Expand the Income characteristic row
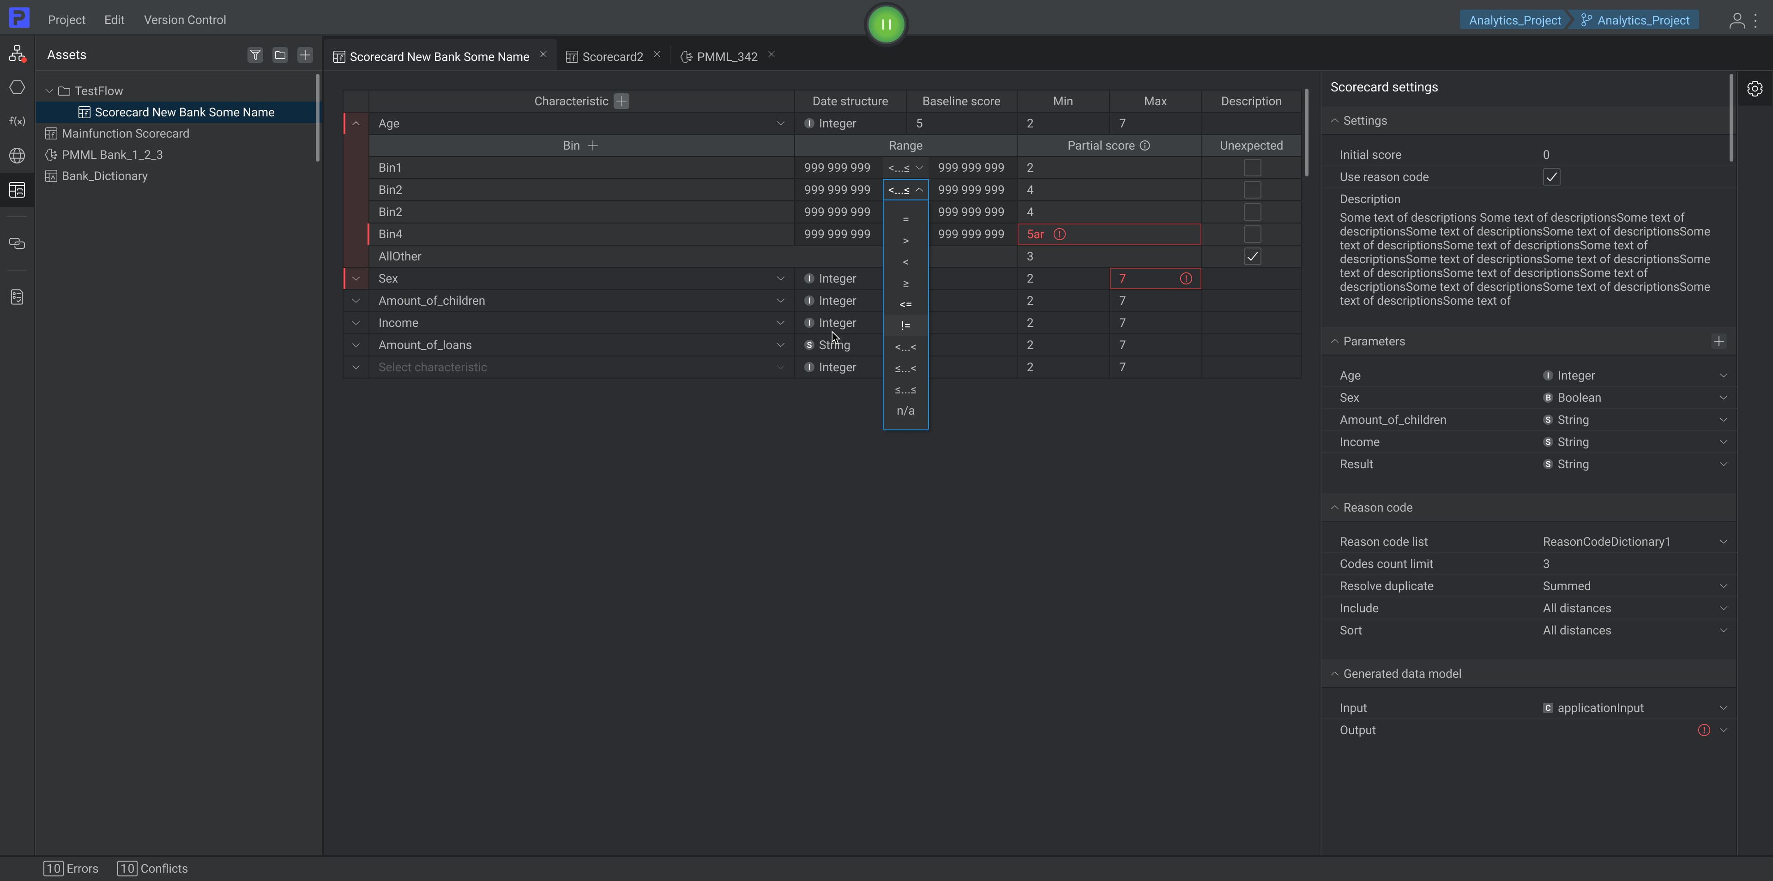The height and width of the screenshot is (881, 1773). (356, 323)
